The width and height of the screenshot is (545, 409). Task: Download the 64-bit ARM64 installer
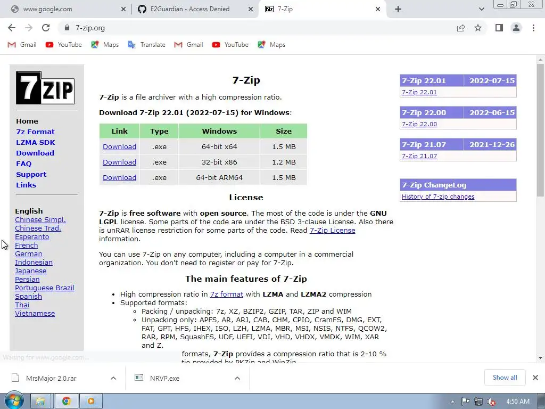119,177
